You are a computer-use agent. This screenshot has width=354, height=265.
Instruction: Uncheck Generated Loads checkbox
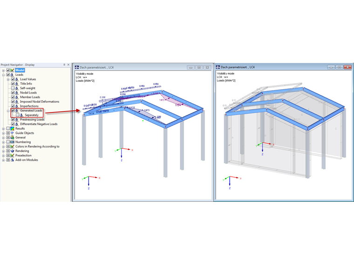pyautogui.click(x=13, y=111)
